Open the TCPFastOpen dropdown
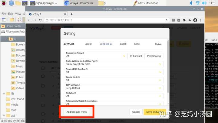This screenshot has height=123, width=218. click(114, 88)
